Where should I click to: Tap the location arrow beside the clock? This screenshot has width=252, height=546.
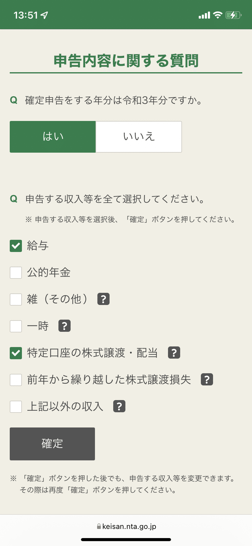(44, 15)
